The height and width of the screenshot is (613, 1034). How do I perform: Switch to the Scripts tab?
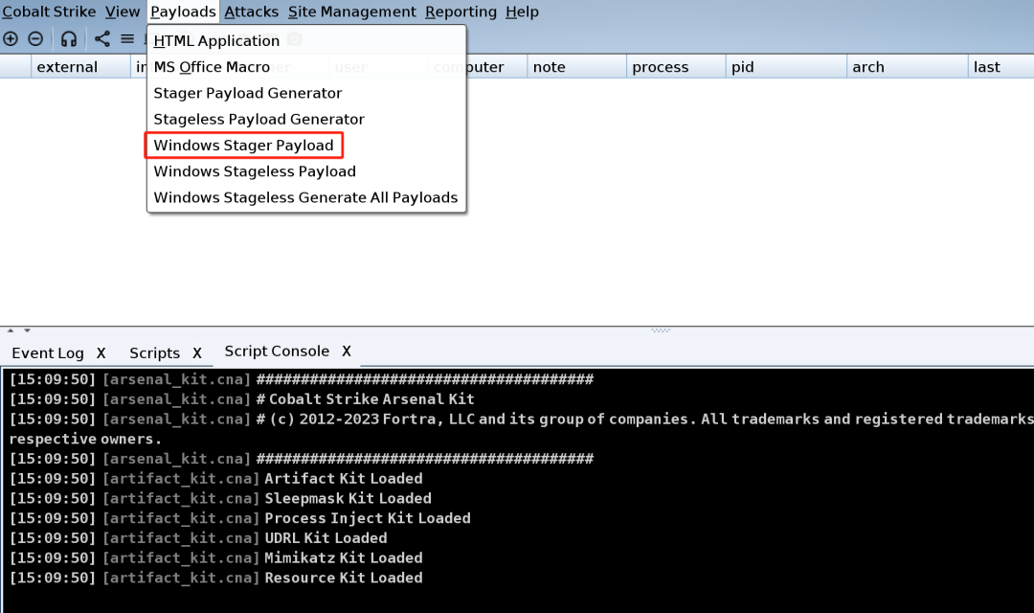click(x=154, y=353)
